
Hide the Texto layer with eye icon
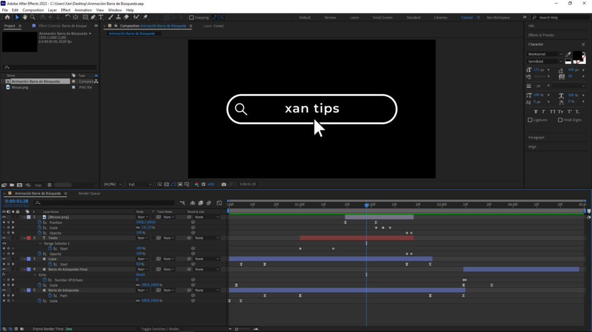4,238
